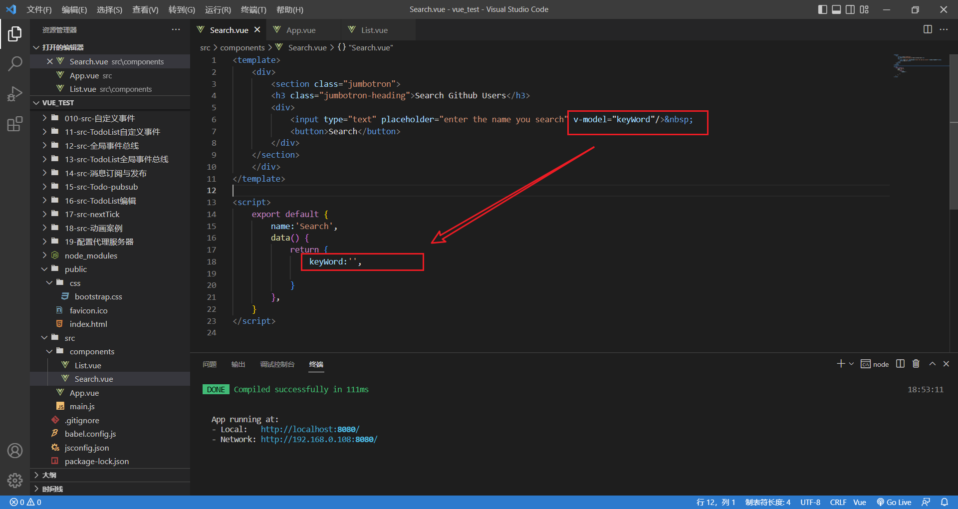Open the localhost:8080 link in terminal
Screen dimensions: 958x509
(x=309, y=429)
